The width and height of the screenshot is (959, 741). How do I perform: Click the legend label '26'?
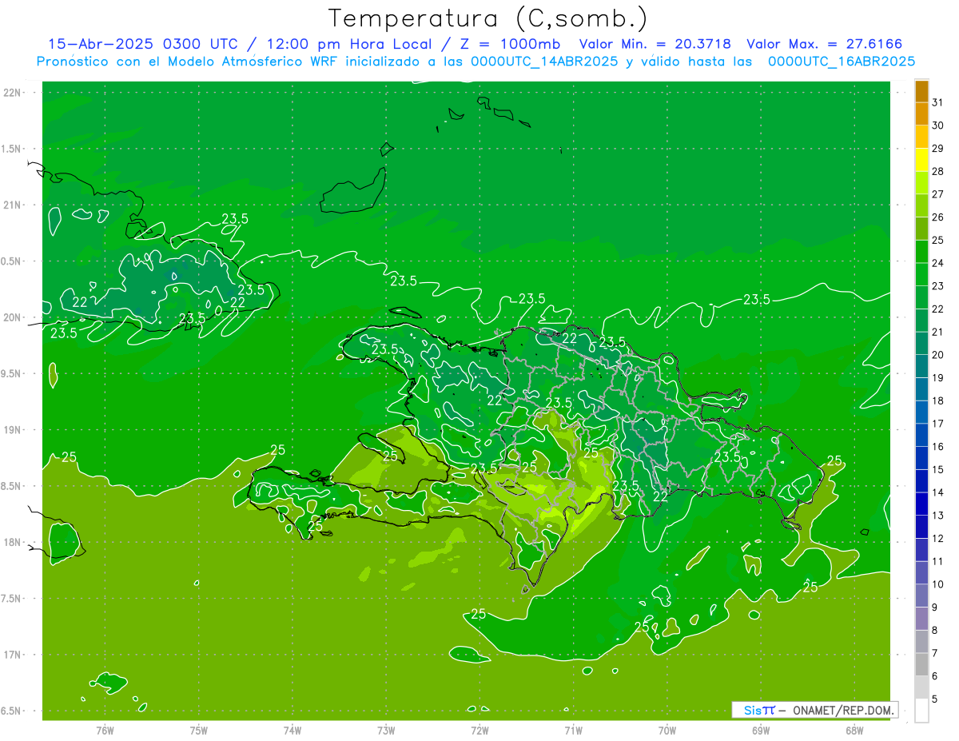click(938, 217)
